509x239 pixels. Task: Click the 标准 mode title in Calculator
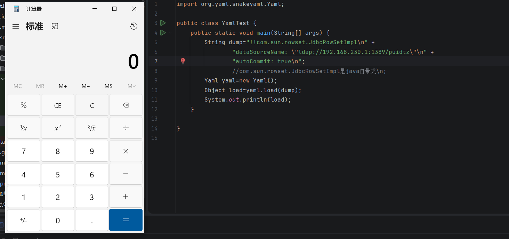pyautogui.click(x=35, y=26)
